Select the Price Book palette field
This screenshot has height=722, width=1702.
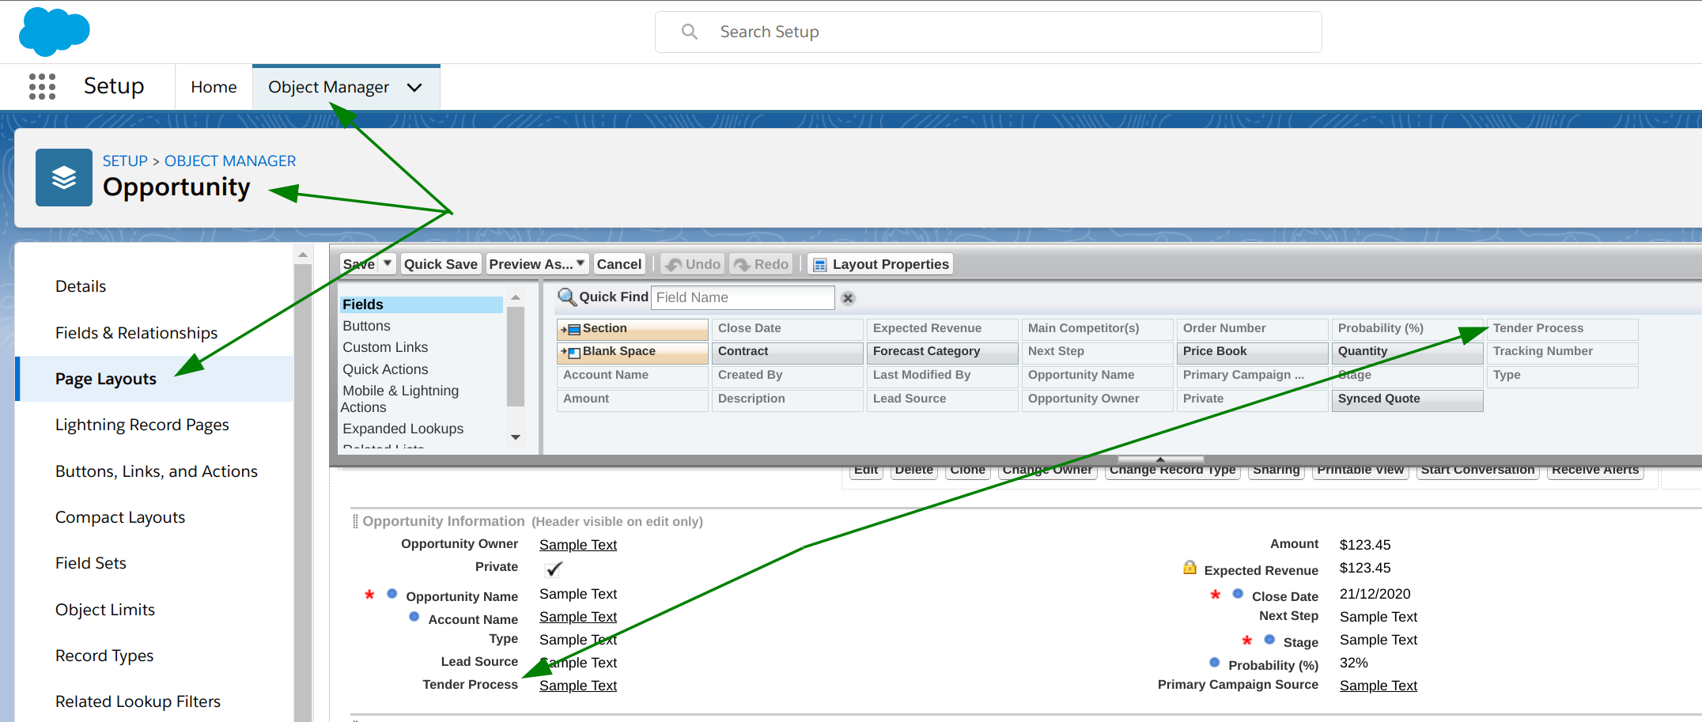[1252, 352]
